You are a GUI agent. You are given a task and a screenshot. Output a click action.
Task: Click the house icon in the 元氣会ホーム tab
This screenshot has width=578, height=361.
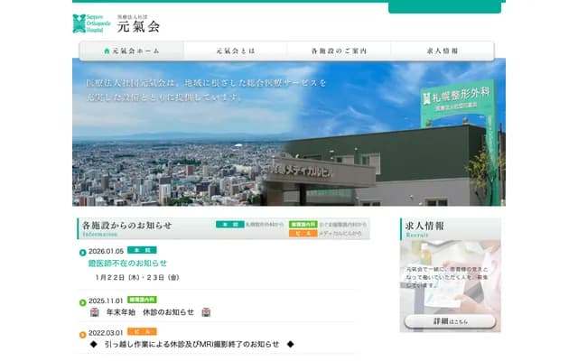(107, 51)
